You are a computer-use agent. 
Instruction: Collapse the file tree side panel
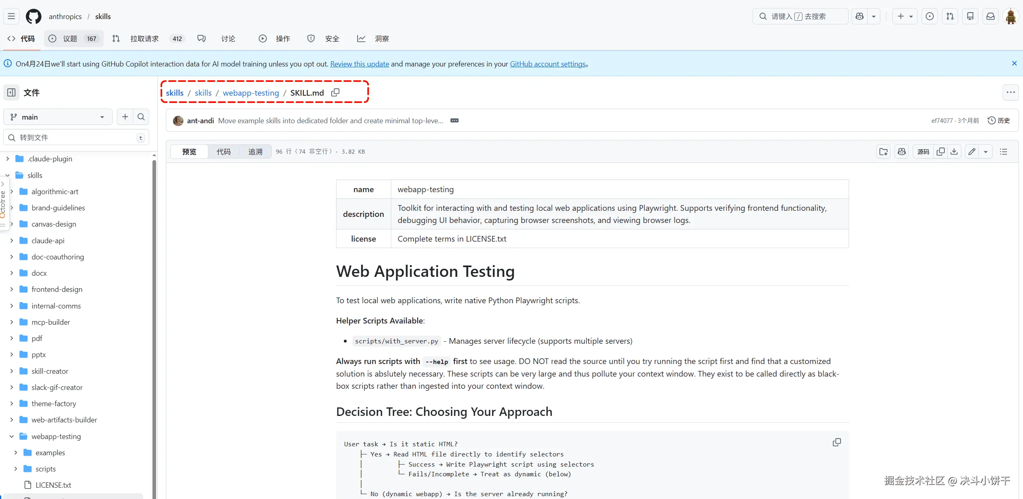click(x=11, y=92)
